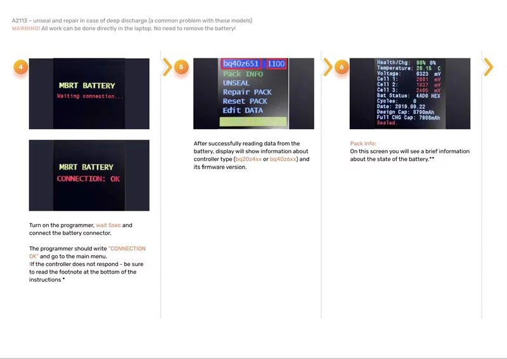Click the 'Full CHG Cap: 7986mAh' line

(408, 118)
